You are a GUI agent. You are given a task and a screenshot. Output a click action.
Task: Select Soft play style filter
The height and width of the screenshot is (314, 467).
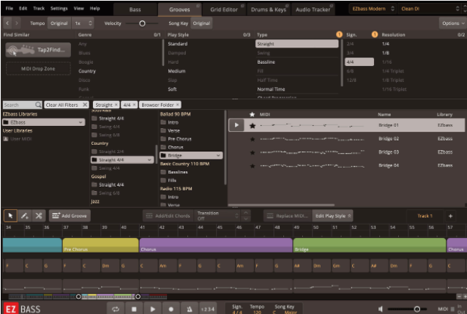pos(172,89)
